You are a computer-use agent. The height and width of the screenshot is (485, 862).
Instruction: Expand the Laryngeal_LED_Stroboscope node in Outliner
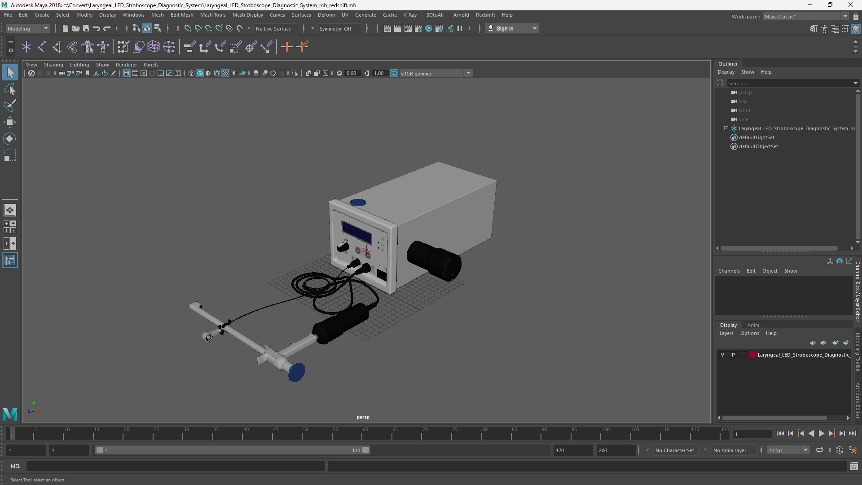(x=726, y=128)
